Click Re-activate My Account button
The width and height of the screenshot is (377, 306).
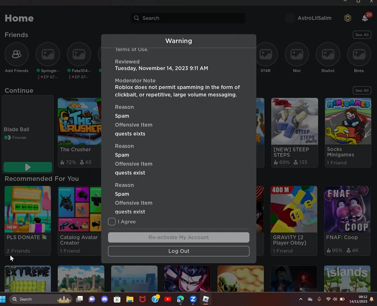(x=178, y=237)
